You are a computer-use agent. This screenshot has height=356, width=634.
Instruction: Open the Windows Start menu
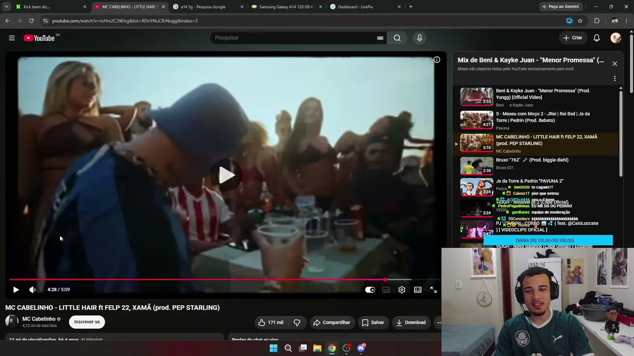(x=273, y=348)
